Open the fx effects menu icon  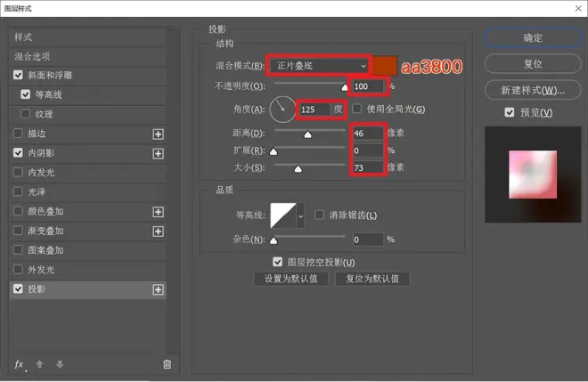click(x=20, y=364)
